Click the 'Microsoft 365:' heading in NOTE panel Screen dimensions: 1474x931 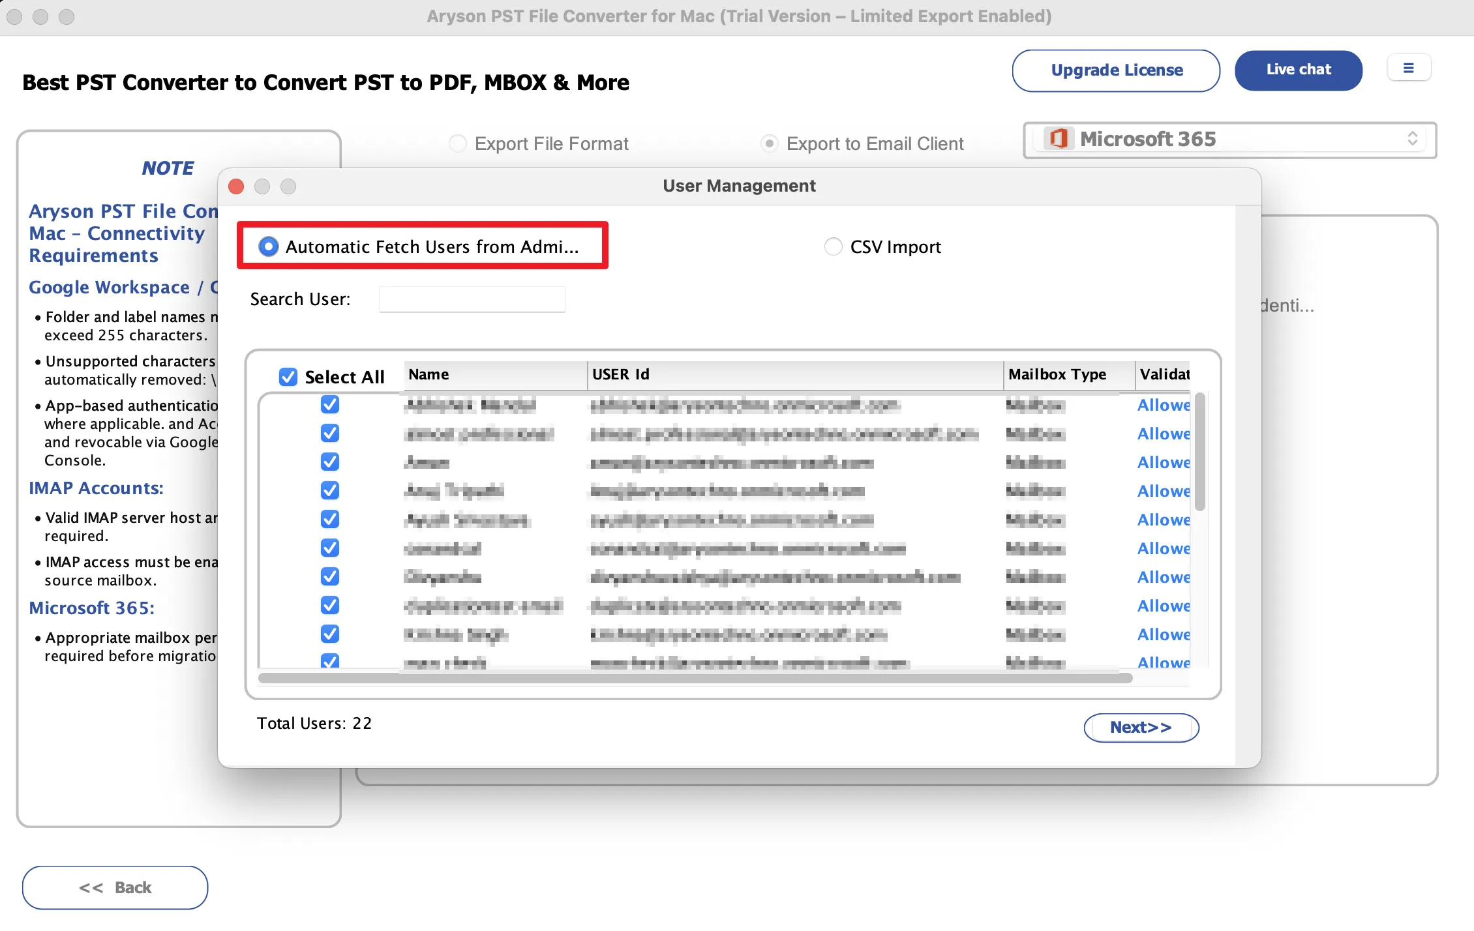click(x=92, y=608)
